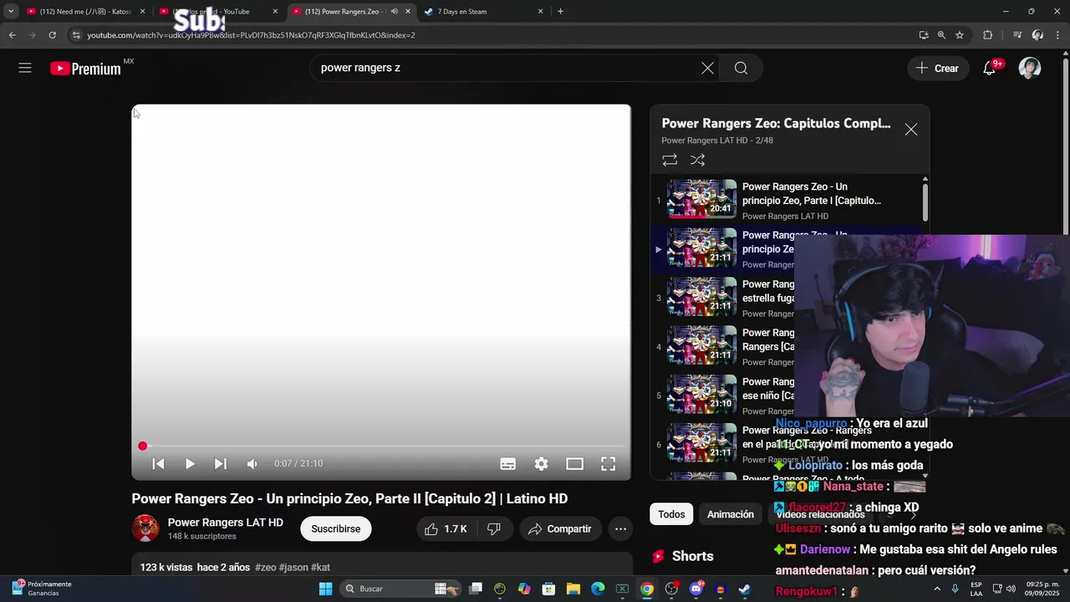Subscribe with the Suscribirse button
Image resolution: width=1070 pixels, height=602 pixels.
coord(335,528)
